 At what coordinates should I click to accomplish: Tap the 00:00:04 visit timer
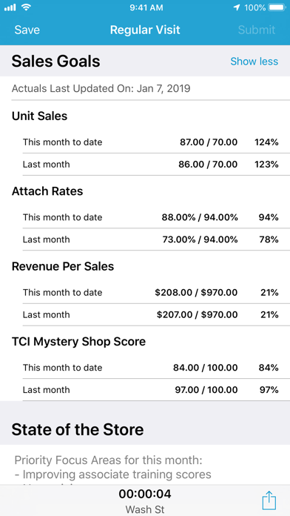coord(145,494)
